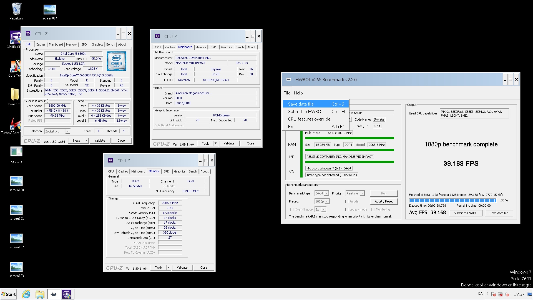Toggle the Legacy mode checkbox
The height and width of the screenshot is (300, 533).
point(347,209)
